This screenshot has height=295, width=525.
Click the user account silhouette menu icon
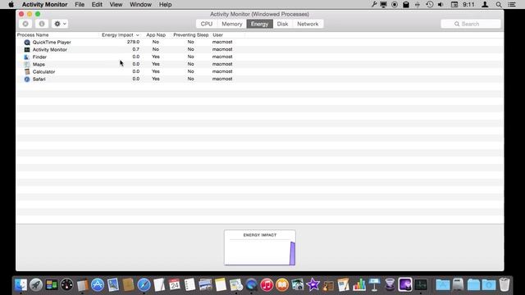point(485,4)
